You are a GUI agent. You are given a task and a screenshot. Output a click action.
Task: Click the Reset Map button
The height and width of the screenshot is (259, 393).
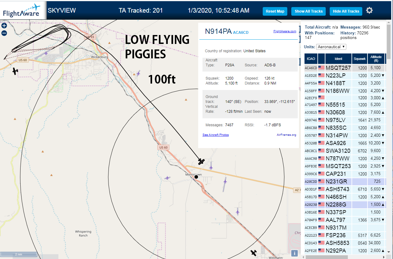coord(275,11)
